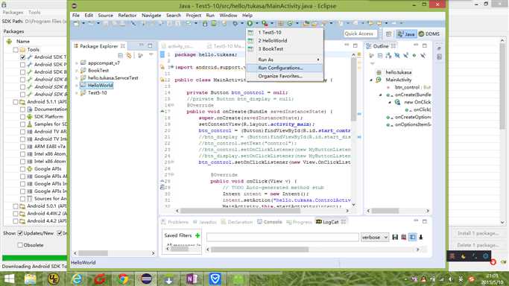Choose 2 HelloWorld run history entry
Screen dimensions: 509x286
tap(285, 40)
